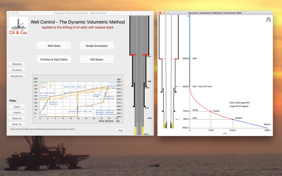The image size is (282, 176).
Task: Close the Directional Well window
Action: (x=160, y=13)
